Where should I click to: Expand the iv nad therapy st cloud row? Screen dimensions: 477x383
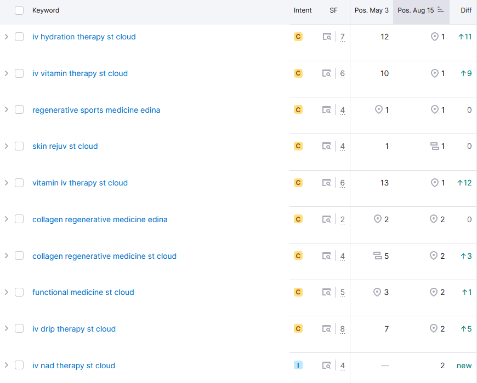7,365
